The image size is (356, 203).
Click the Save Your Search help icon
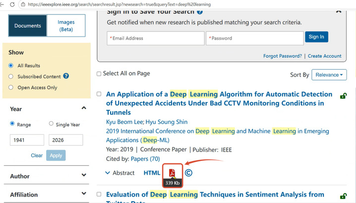pyautogui.click(x=199, y=11)
